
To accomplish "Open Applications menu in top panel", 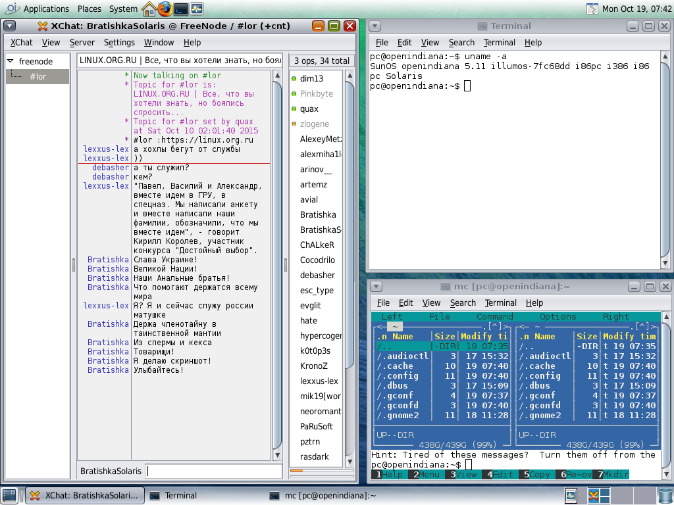I will tap(46, 9).
